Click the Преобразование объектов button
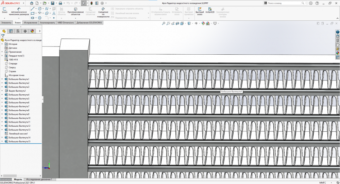The image size is (340, 184). click(75, 11)
